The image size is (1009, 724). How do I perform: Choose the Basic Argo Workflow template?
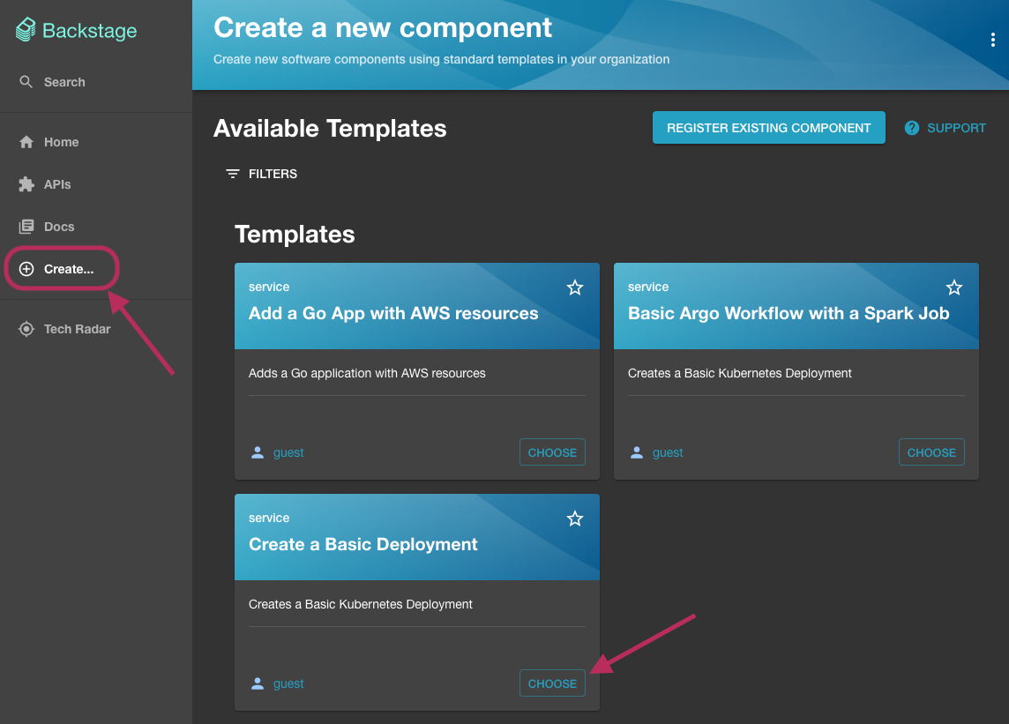point(931,452)
